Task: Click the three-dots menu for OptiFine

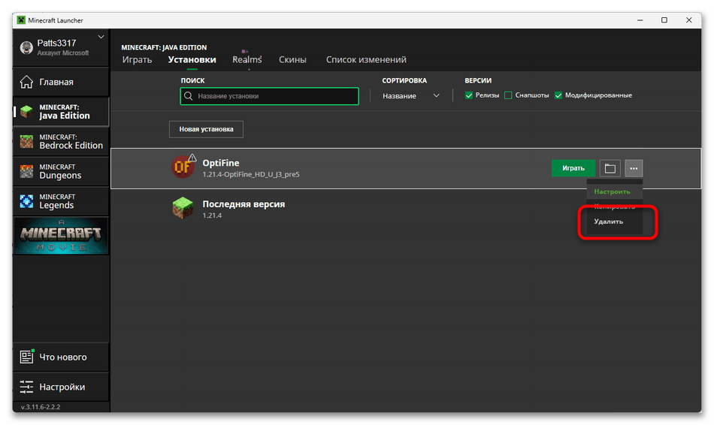Action: (634, 168)
